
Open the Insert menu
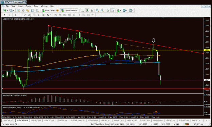click(x=20, y=6)
